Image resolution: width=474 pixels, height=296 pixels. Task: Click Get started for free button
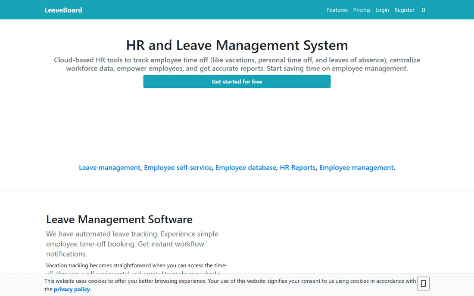click(237, 81)
